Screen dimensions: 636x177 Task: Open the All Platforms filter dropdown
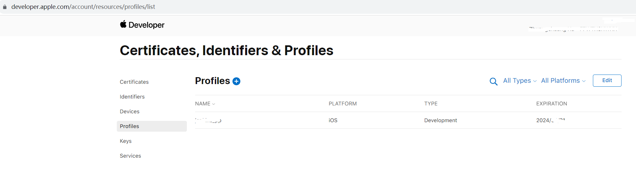(563, 81)
